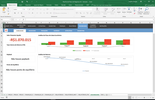Open the Fórmulas ribbon tab
The image size is (155, 100).
click(x=49, y=5)
